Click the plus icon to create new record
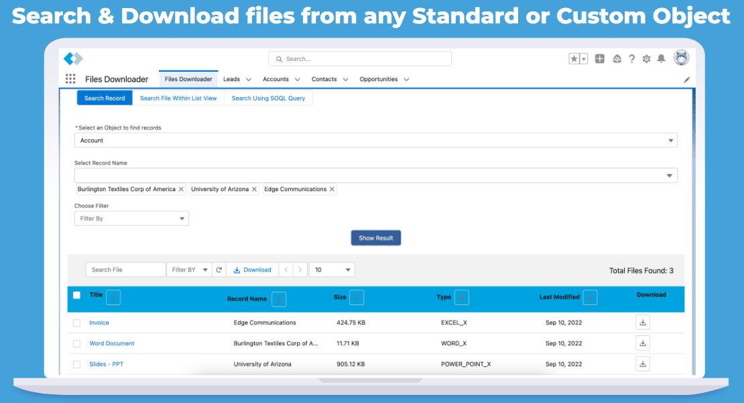Viewport: 744px width, 403px height. coord(600,58)
